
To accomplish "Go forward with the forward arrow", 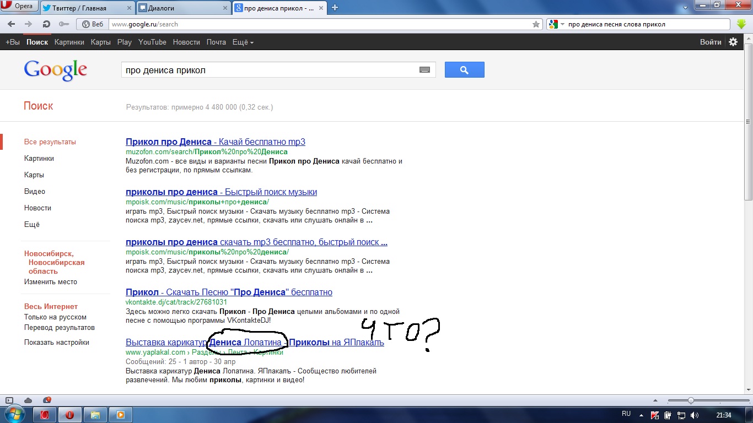I will [29, 24].
